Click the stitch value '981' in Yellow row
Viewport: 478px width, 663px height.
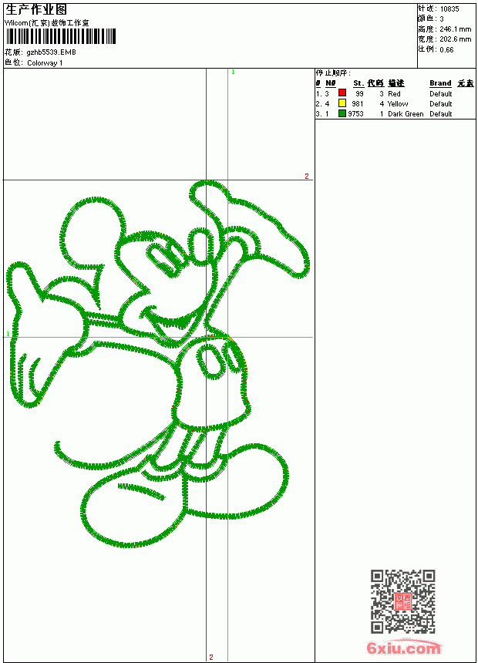coord(358,104)
